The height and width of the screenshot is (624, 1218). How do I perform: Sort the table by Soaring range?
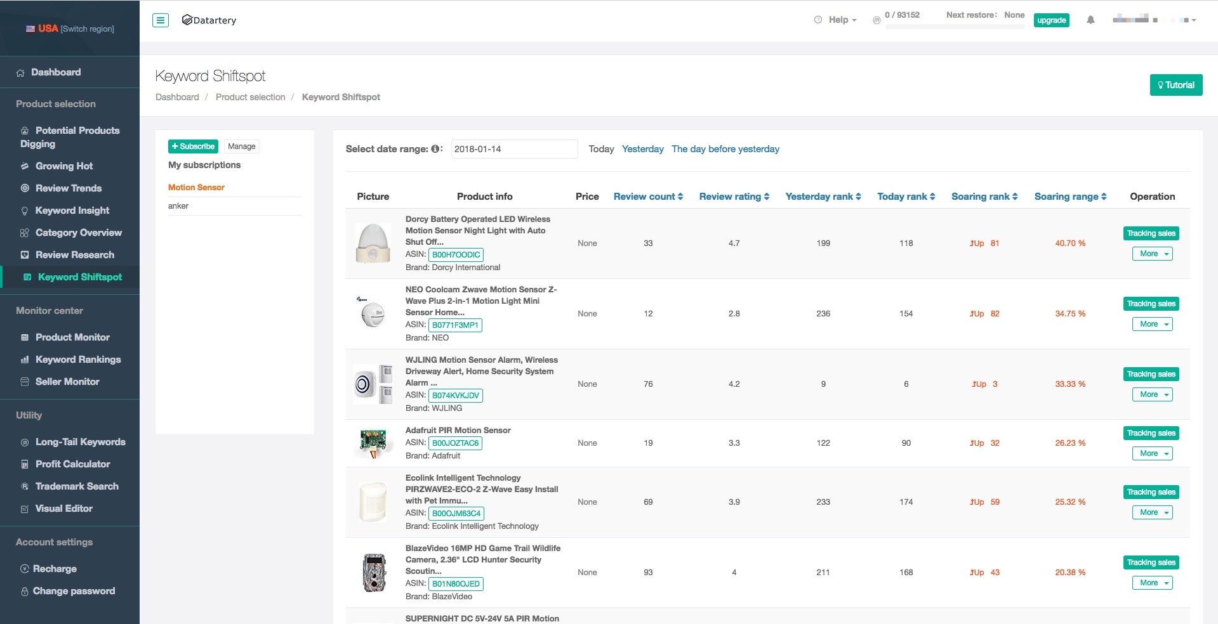(x=1070, y=197)
